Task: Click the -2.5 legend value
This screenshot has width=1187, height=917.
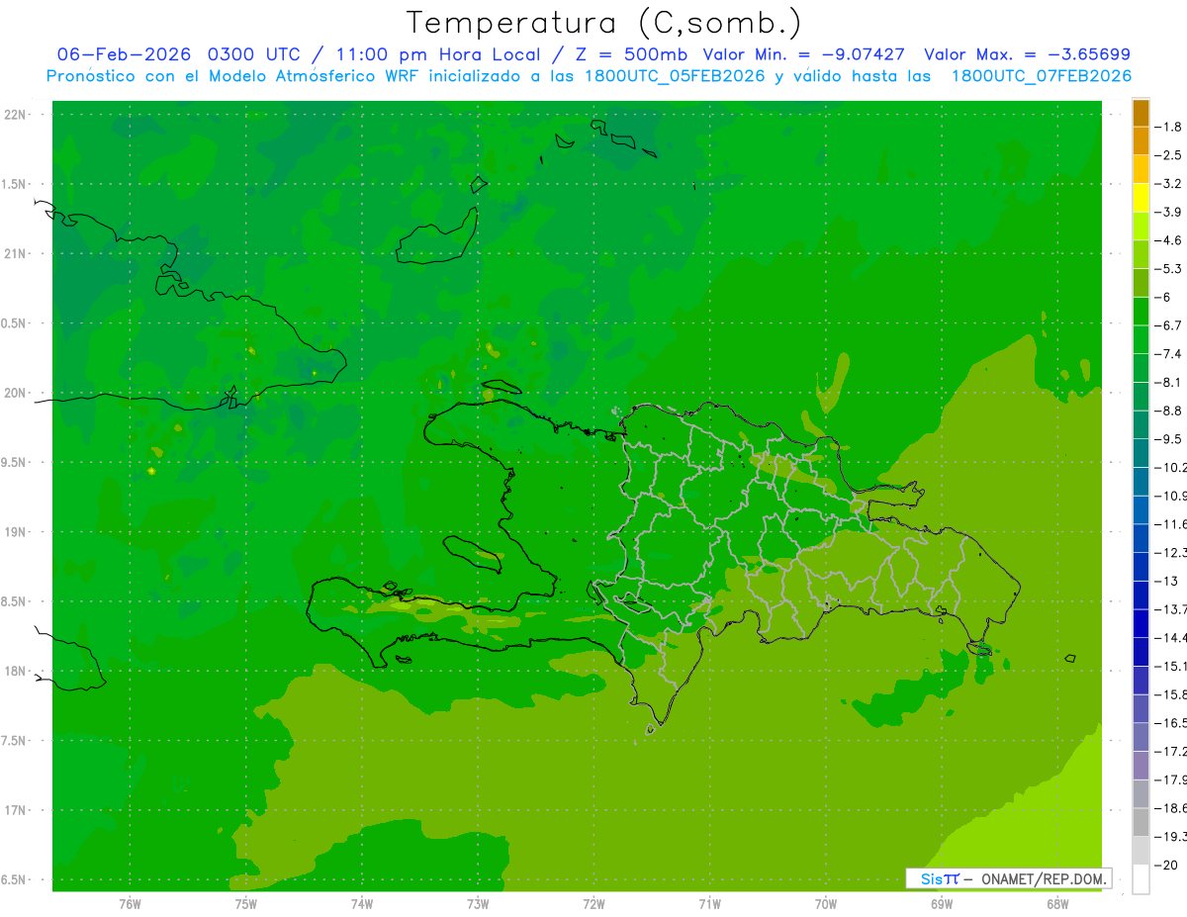Action: point(1169,155)
